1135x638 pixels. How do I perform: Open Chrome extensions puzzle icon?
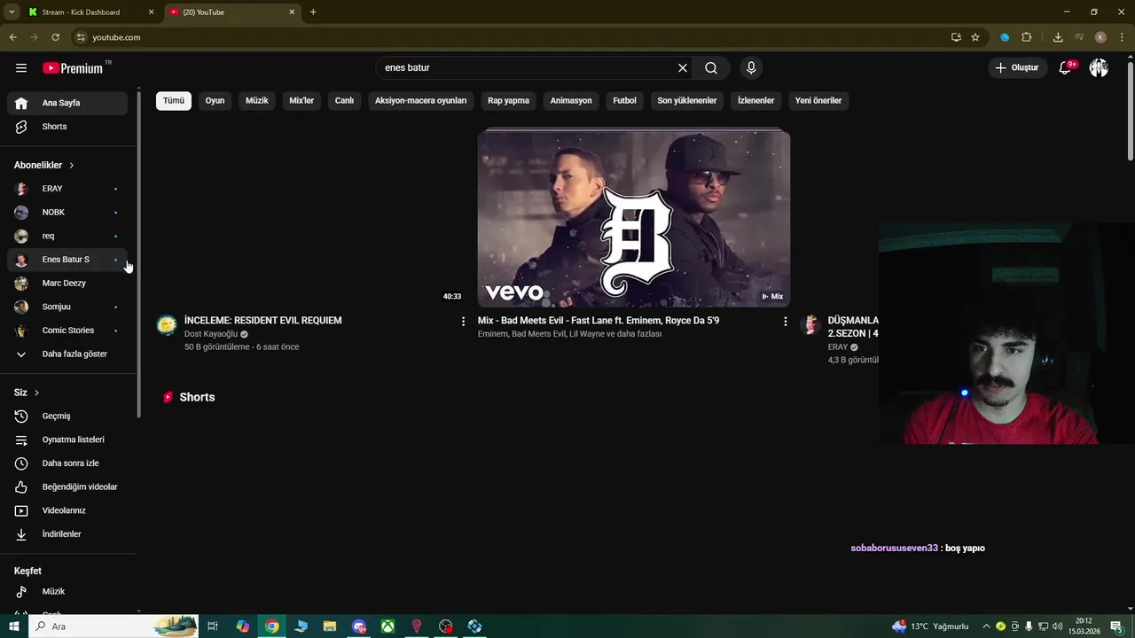[1027, 37]
